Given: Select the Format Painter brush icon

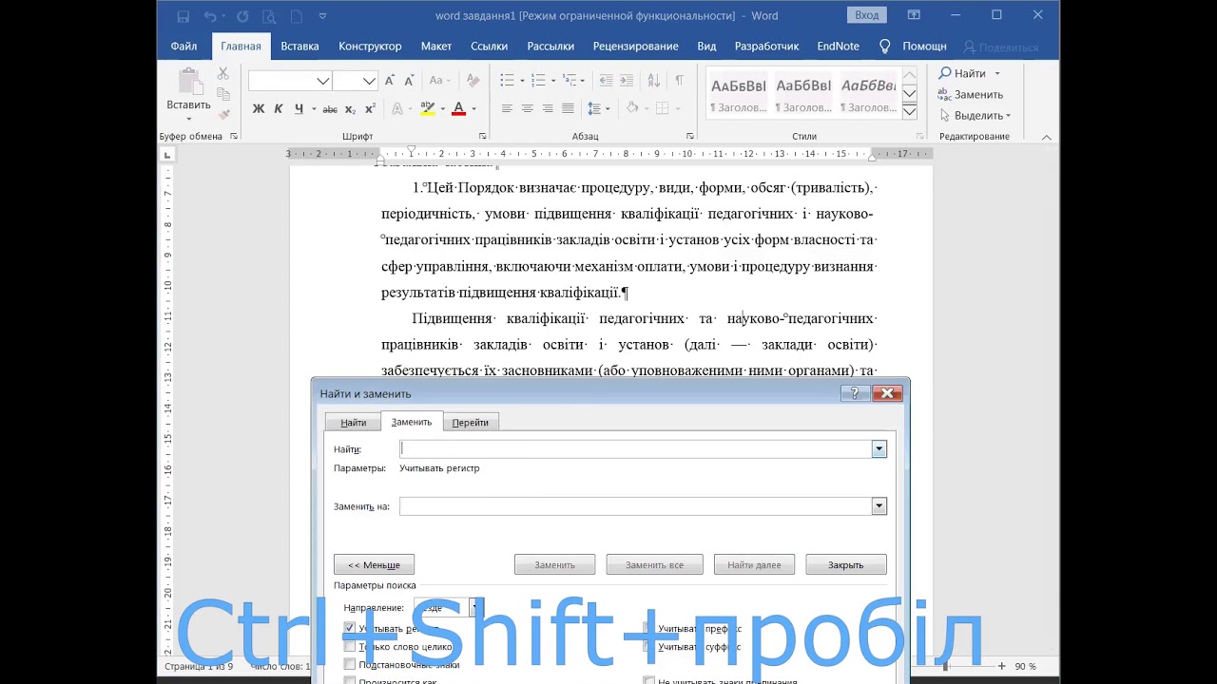Looking at the screenshot, I should click(x=223, y=113).
